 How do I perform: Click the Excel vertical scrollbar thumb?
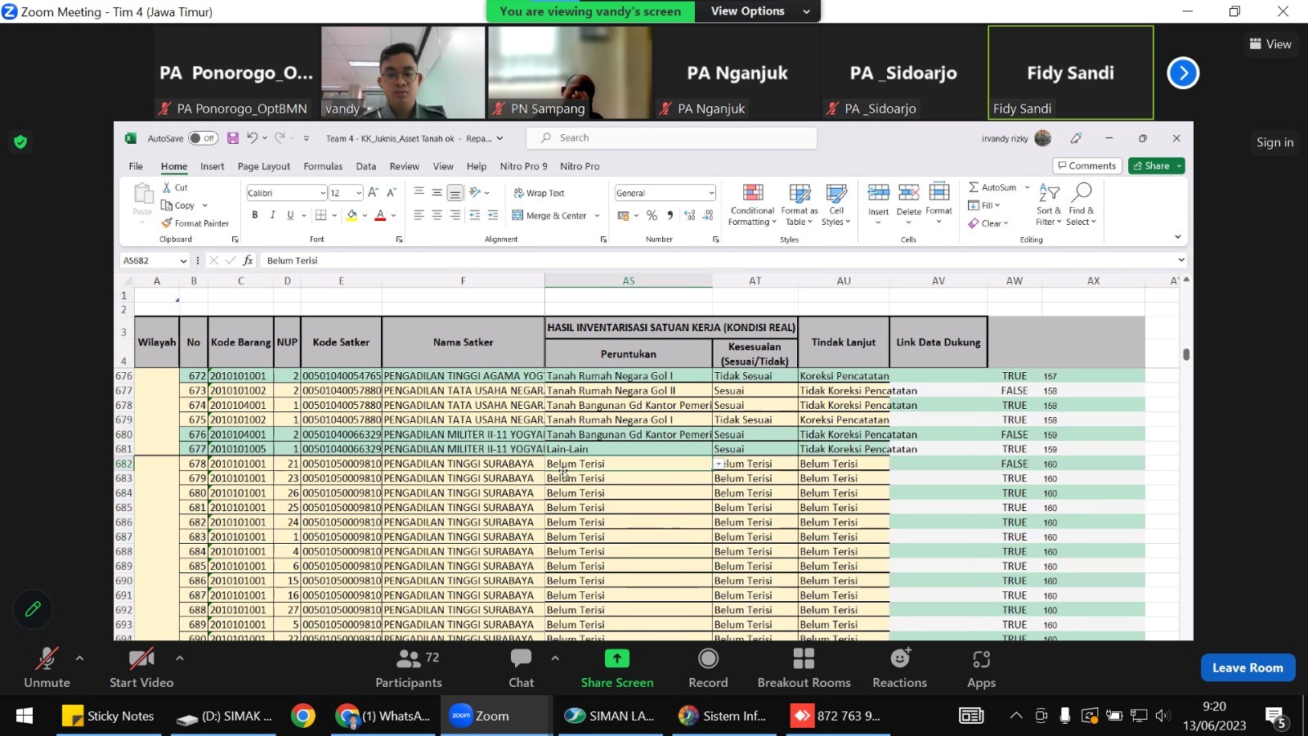point(1186,354)
